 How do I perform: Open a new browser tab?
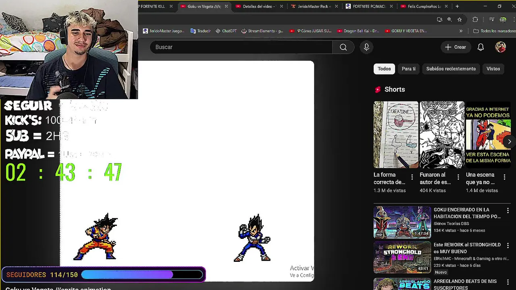457,6
